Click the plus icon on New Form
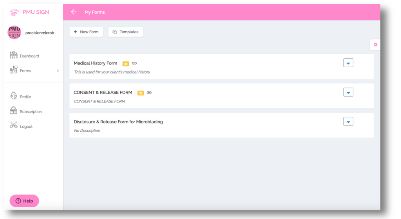Viewport: 401px width, 219px height. (75, 32)
